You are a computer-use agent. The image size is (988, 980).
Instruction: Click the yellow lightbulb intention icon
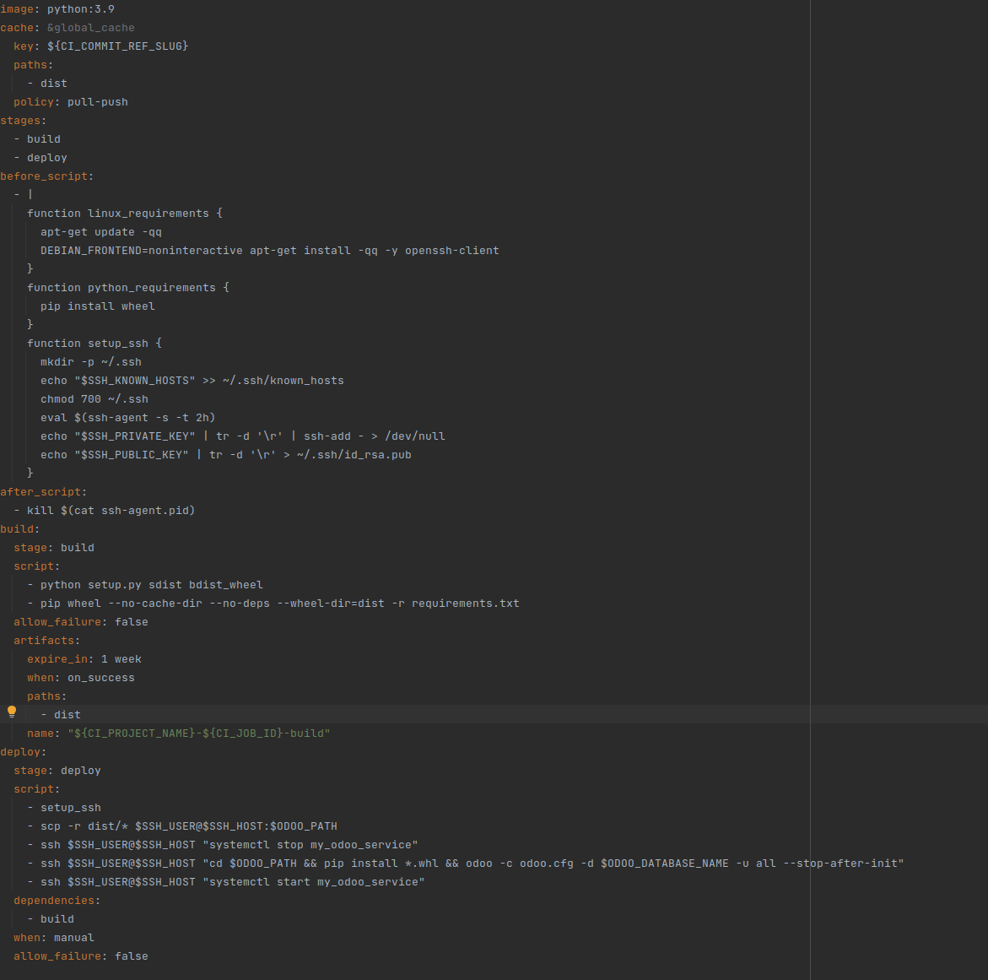pos(11,712)
